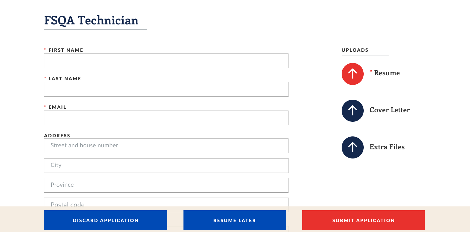Select the Extra Files text label

coord(387,147)
